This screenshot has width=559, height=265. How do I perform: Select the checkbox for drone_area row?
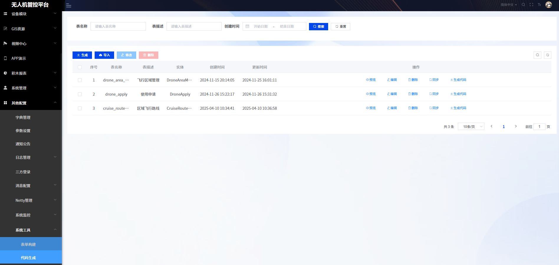point(80,80)
